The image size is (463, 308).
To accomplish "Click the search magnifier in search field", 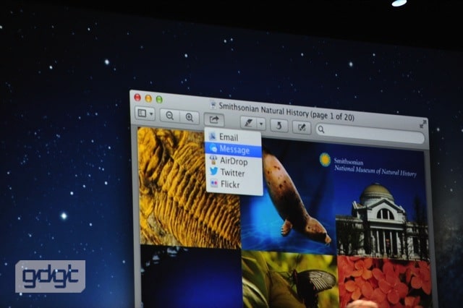I will tap(321, 129).
